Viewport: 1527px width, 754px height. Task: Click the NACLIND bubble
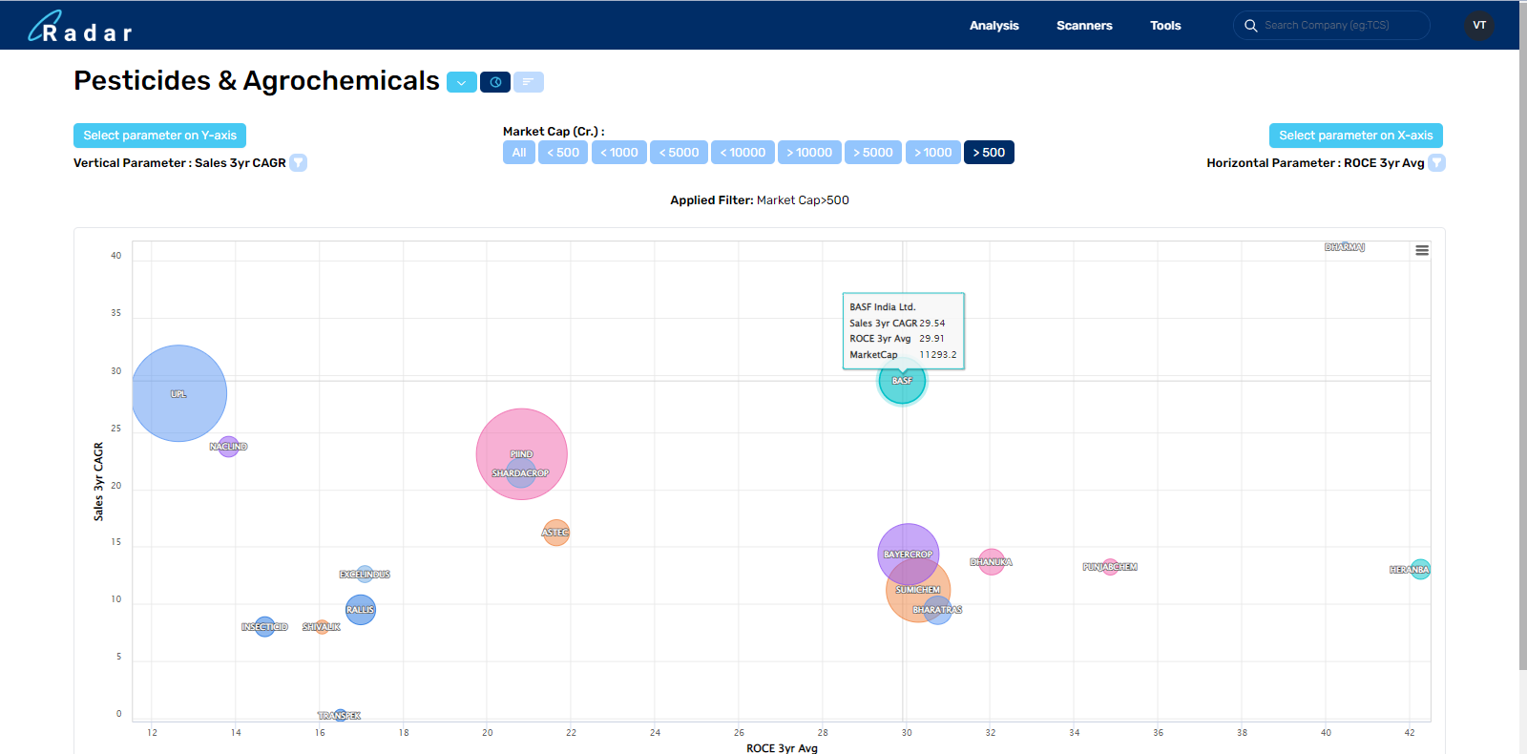pos(228,447)
